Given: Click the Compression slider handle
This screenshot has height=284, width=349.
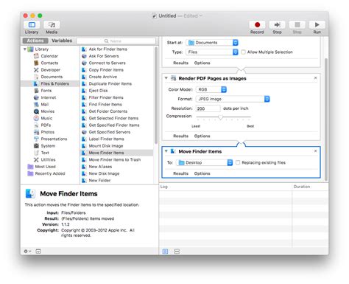Looking at the screenshot, I should (220, 117).
